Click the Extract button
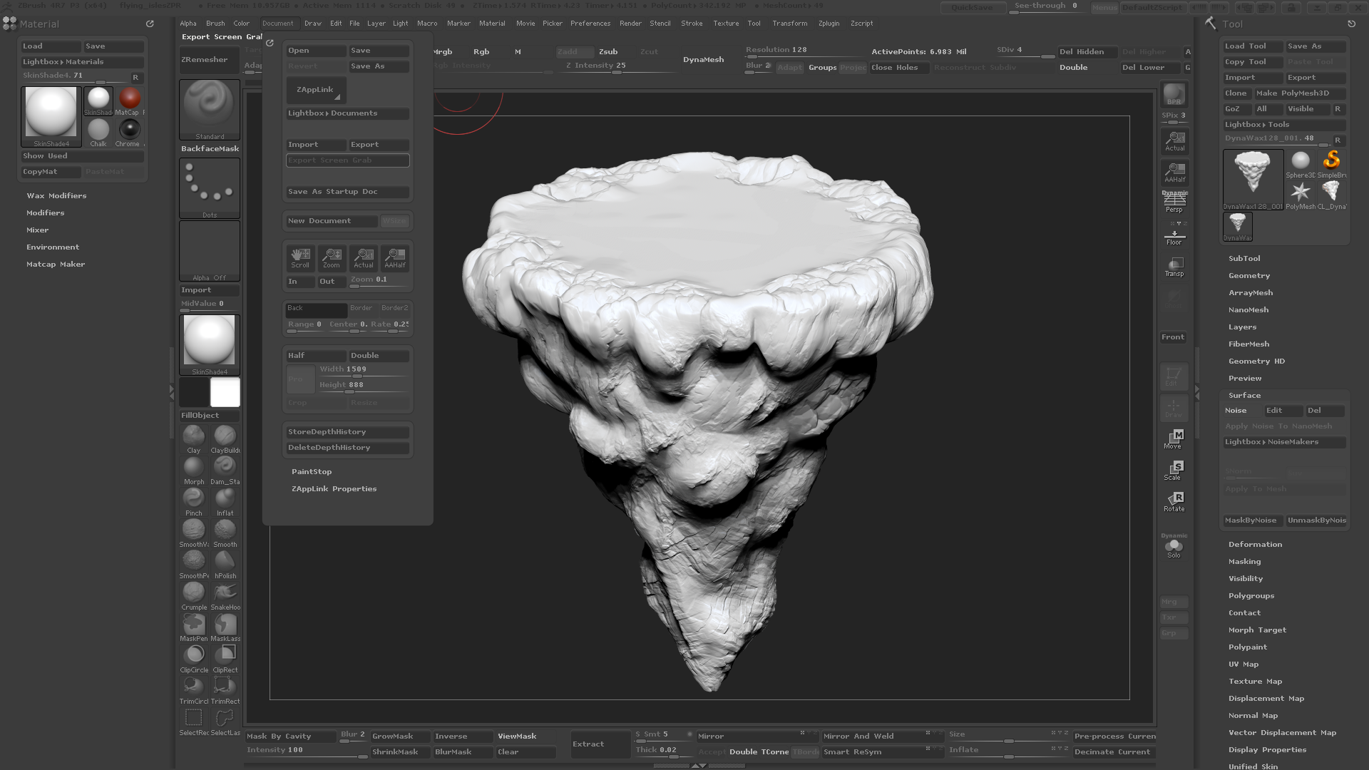This screenshot has width=1369, height=770. pyautogui.click(x=599, y=744)
